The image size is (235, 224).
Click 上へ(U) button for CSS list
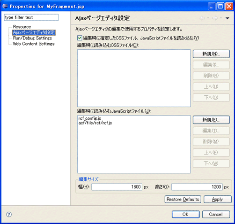click(211, 87)
